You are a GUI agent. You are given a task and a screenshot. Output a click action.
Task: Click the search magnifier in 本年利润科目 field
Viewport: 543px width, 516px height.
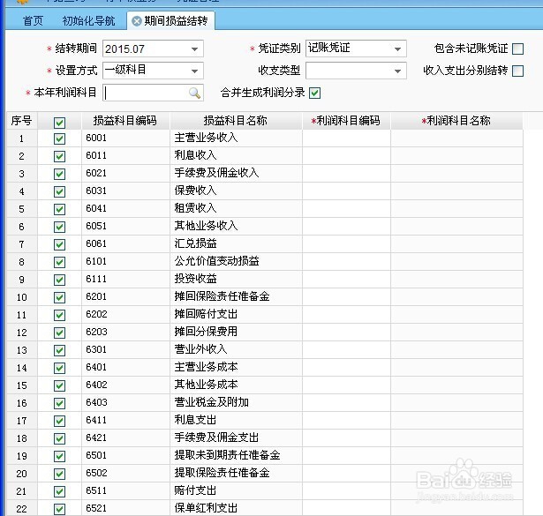(194, 93)
